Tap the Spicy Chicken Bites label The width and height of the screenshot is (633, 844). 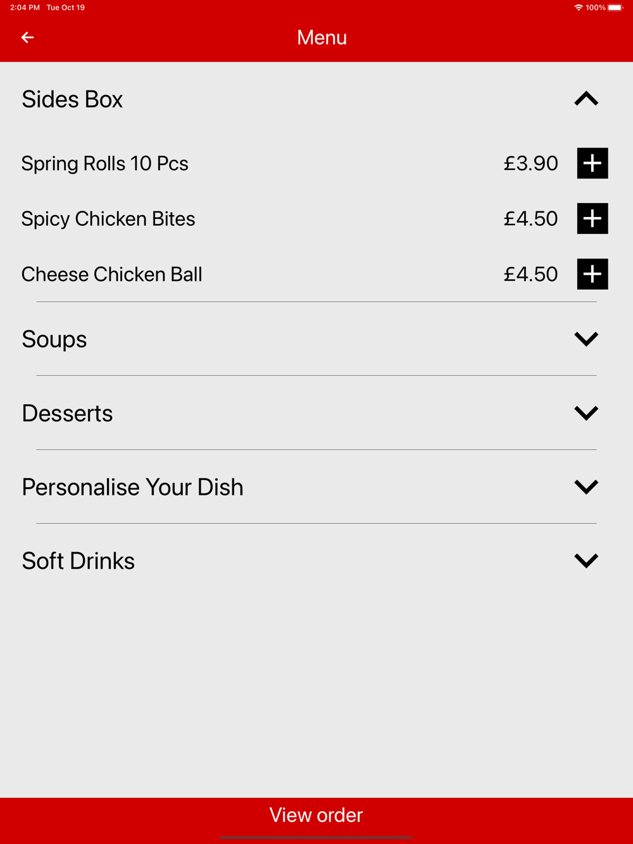(x=108, y=219)
